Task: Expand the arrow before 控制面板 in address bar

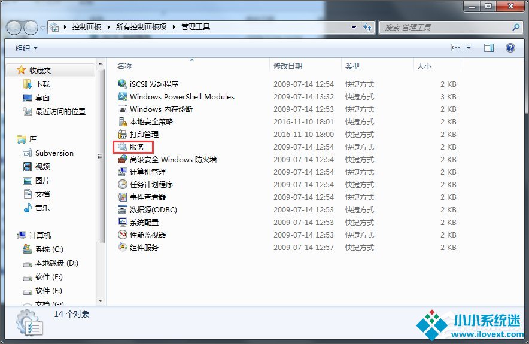Action: pos(65,27)
